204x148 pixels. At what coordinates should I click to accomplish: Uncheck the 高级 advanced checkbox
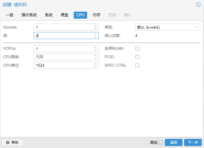tap(161, 142)
